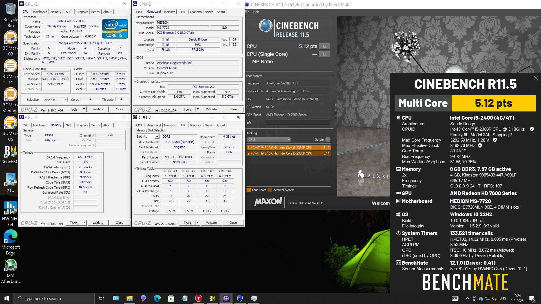Expand Tools arrow in CPU-Z Memory window
Viewport: 541px width, 304px height.
pos(84,223)
